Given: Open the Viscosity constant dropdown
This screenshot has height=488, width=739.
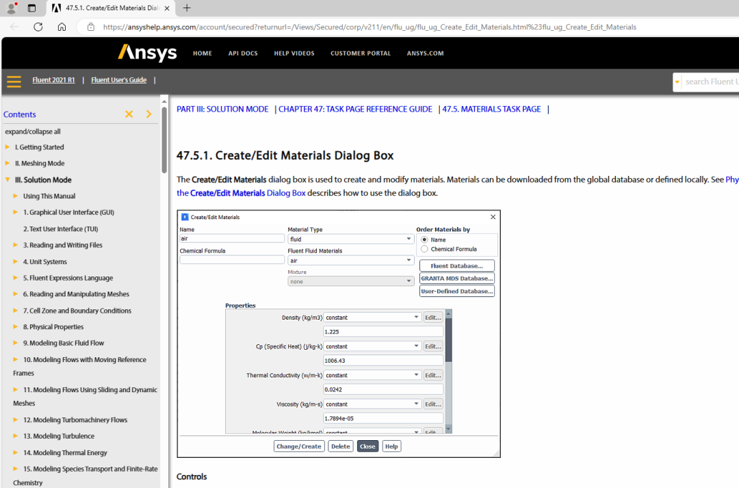Looking at the screenshot, I should (x=372, y=404).
